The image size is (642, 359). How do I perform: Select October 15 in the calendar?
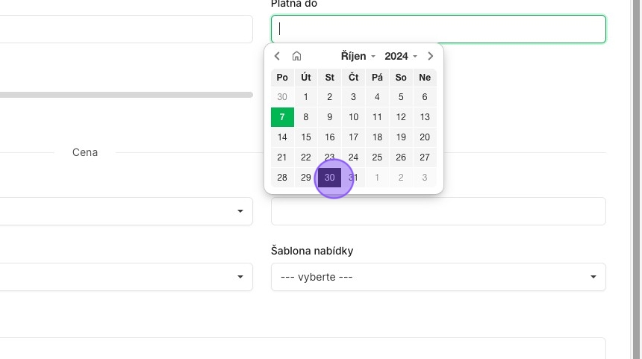coord(306,137)
